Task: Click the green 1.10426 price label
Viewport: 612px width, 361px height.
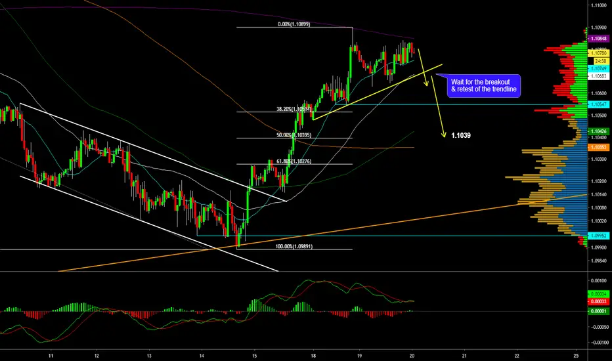Action: (598, 131)
